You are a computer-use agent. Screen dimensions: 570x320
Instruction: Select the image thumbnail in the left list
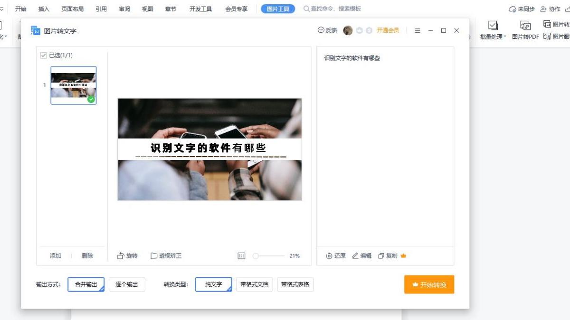pyautogui.click(x=74, y=85)
